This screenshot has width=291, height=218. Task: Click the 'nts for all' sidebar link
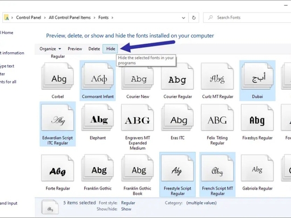[x=8, y=82]
